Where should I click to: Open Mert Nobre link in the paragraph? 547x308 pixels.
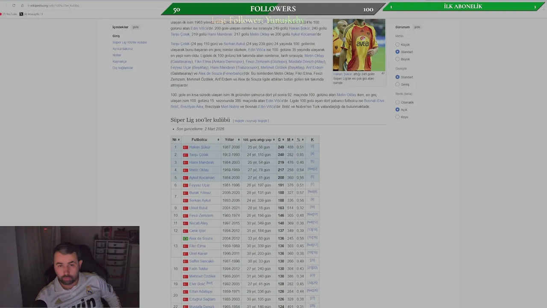pyautogui.click(x=230, y=107)
